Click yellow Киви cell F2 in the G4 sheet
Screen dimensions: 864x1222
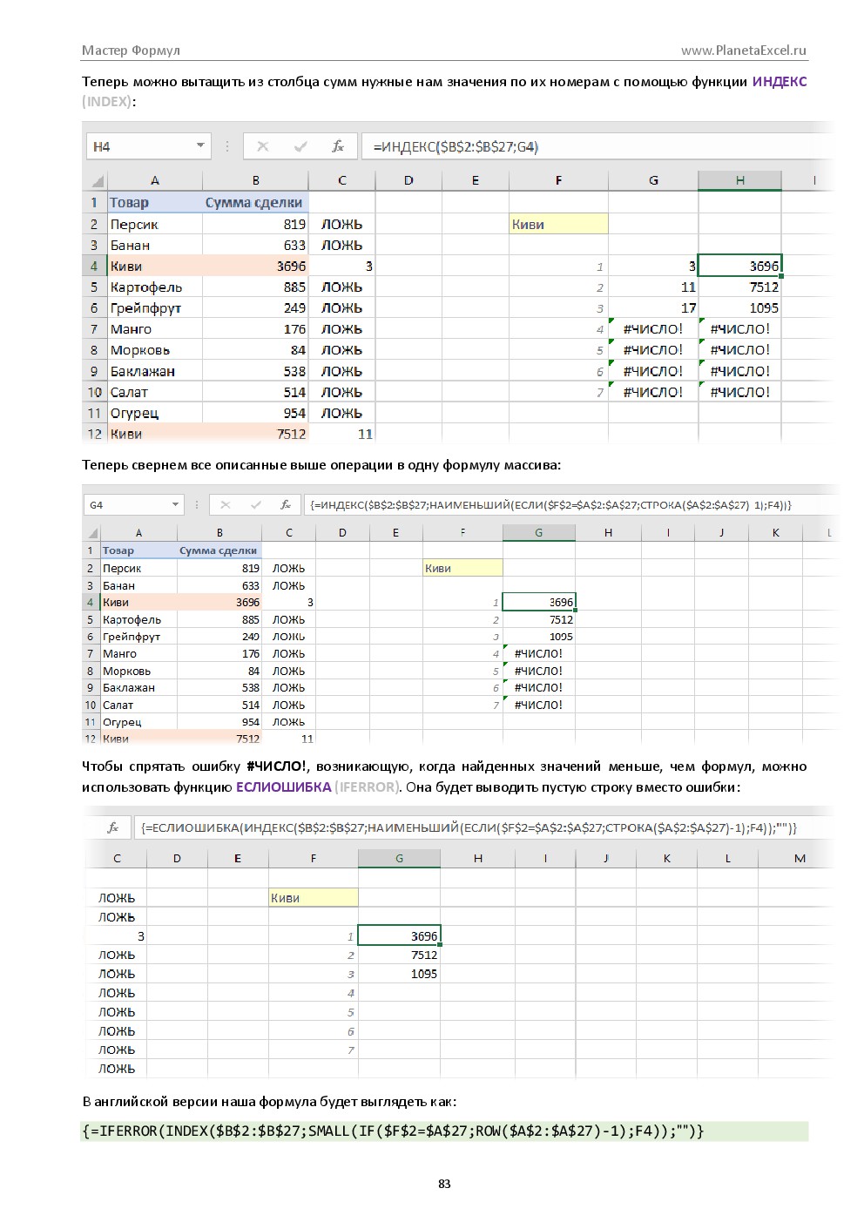[462, 568]
